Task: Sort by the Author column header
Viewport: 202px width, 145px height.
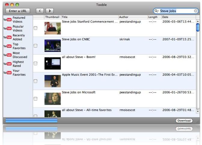Action: [x=133, y=17]
